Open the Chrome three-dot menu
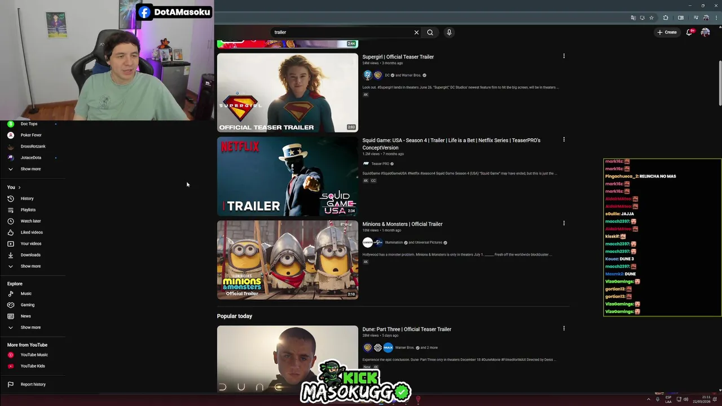The image size is (722, 406). [716, 17]
